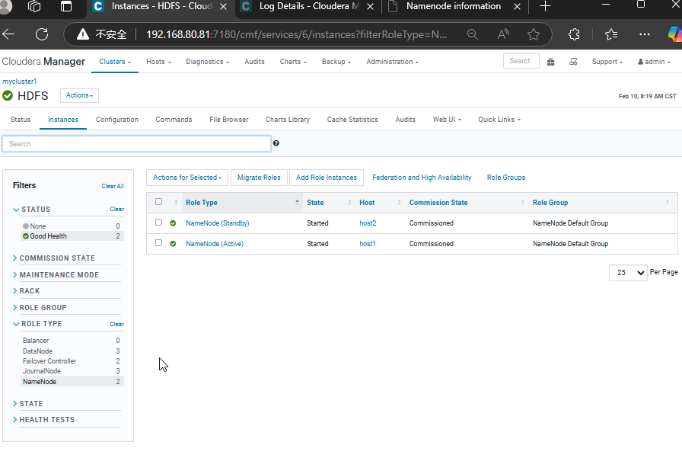Click the read aloud icon

tap(503, 34)
